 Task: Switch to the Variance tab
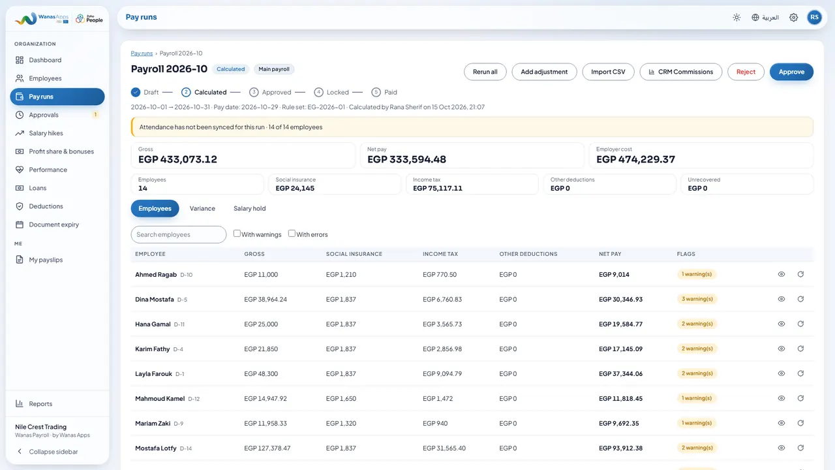click(202, 208)
